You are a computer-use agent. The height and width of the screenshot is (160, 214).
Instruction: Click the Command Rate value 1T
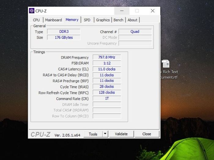pyautogui.click(x=107, y=98)
